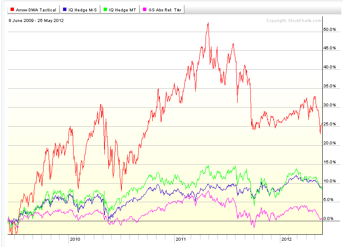The image size is (343, 247).
Task: Click the blue IQ Hedge M-S swatch
Action: 64,10
